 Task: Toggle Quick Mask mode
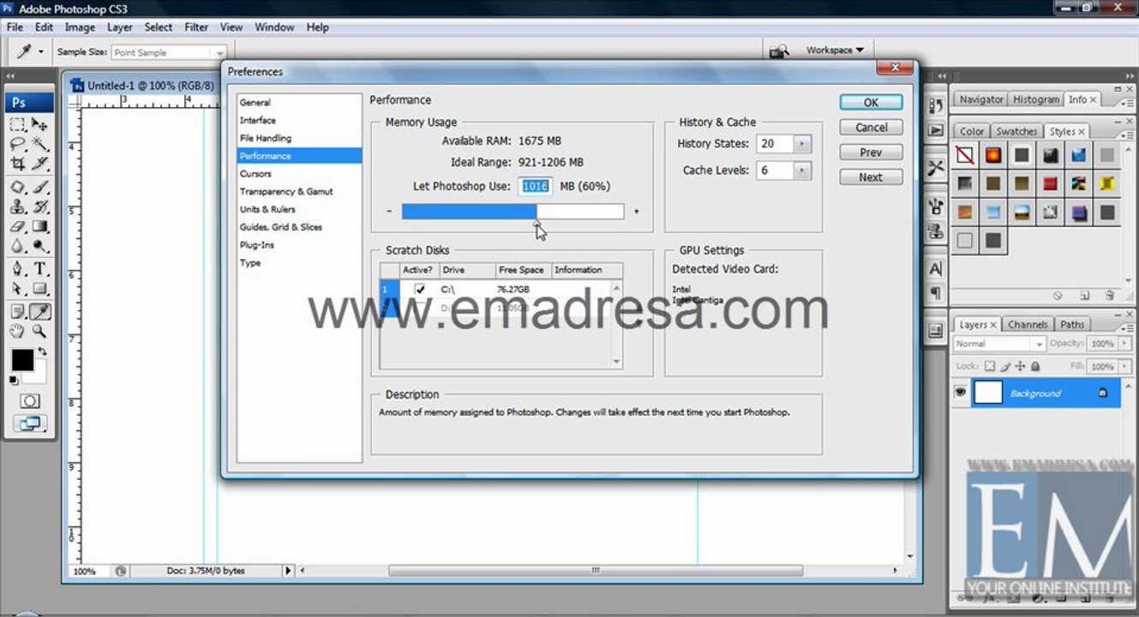(30, 401)
